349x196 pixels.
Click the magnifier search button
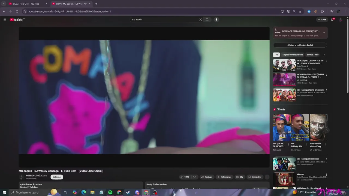[207, 20]
